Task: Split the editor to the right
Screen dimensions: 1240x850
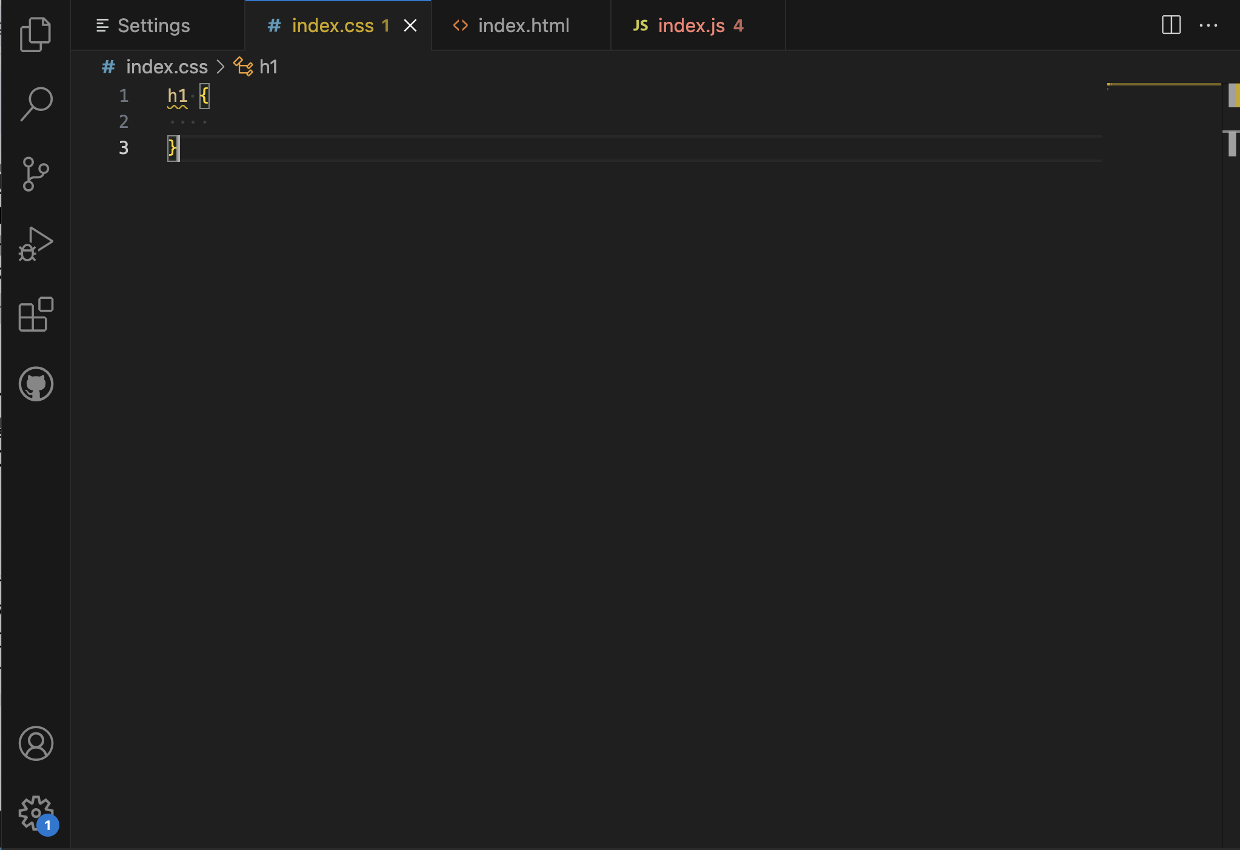Action: [1171, 25]
